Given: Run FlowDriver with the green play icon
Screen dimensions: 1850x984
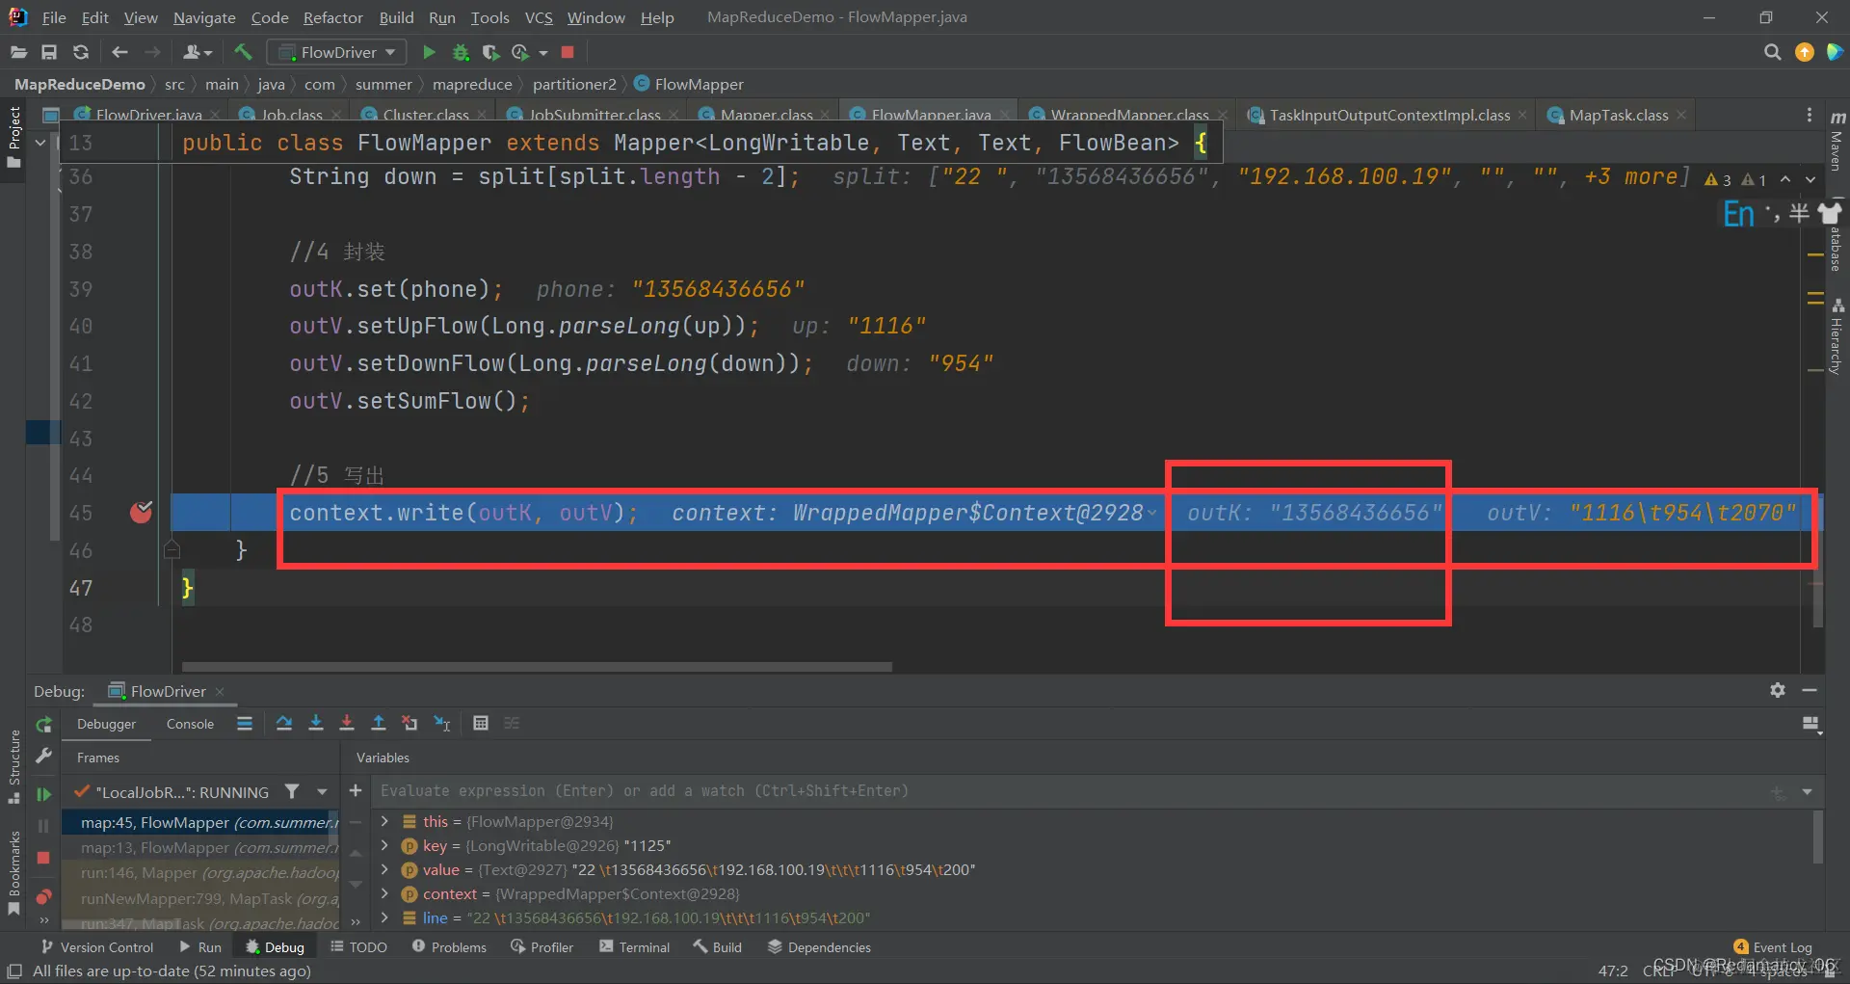Looking at the screenshot, I should (x=429, y=52).
